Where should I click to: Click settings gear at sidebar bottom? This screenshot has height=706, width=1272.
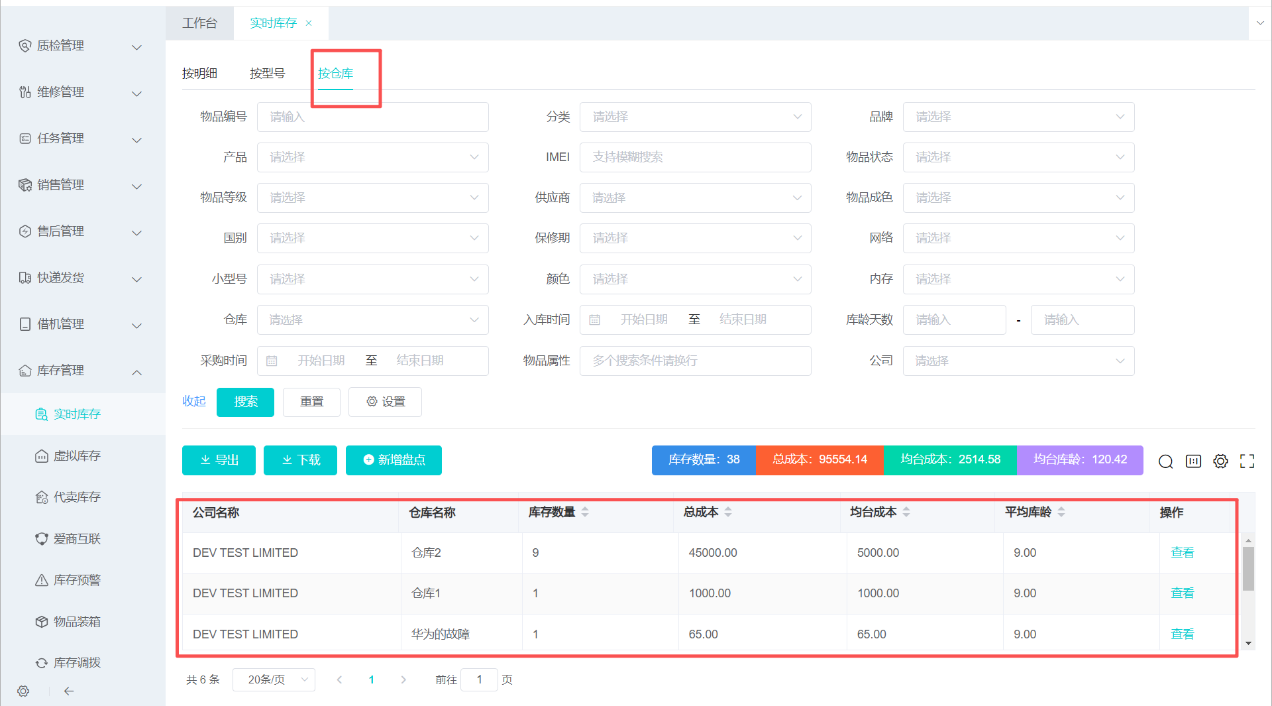pyautogui.click(x=23, y=691)
